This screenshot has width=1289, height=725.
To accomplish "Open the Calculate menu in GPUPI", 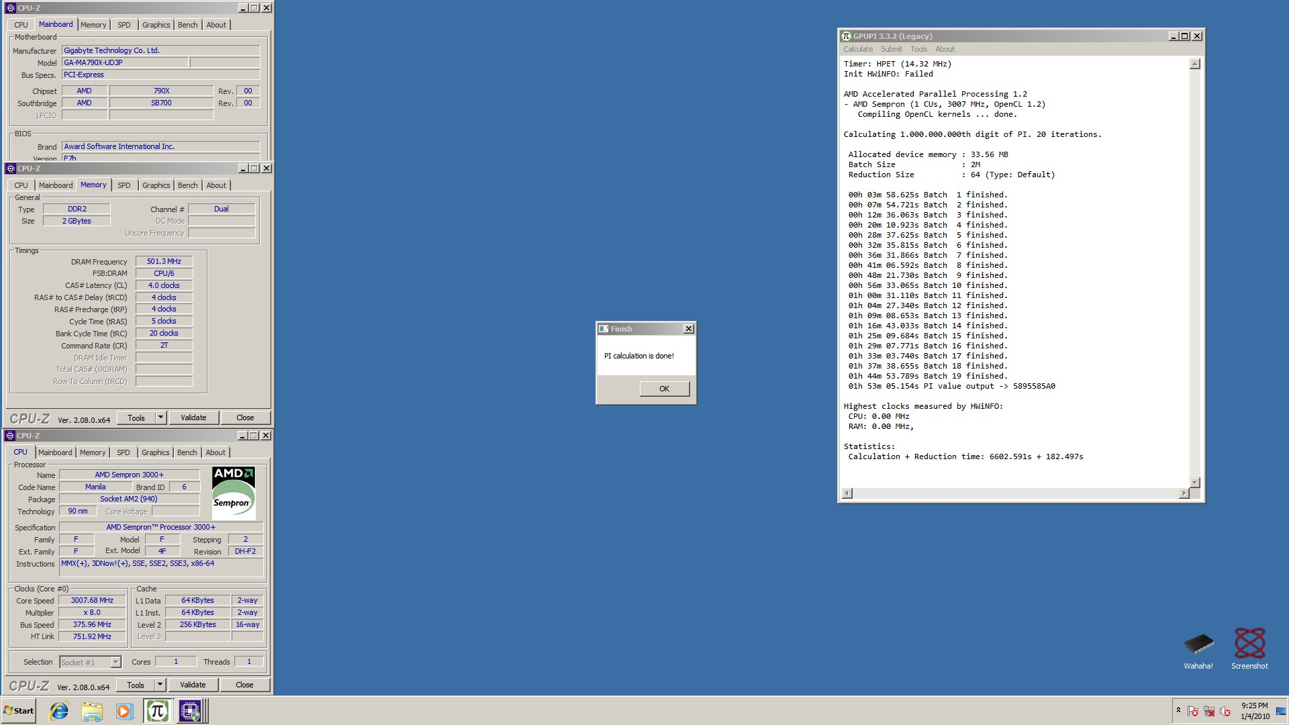I will tap(858, 49).
